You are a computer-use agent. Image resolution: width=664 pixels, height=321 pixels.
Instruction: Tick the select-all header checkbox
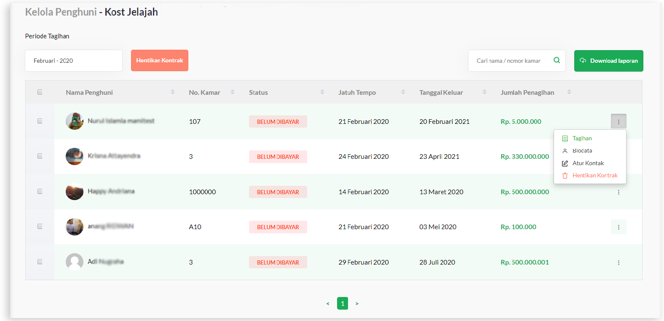[x=40, y=92]
